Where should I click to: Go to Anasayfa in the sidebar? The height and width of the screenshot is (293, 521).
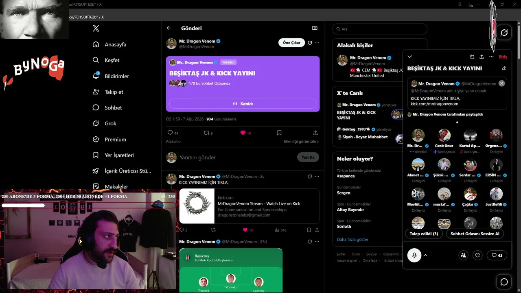tap(109, 44)
